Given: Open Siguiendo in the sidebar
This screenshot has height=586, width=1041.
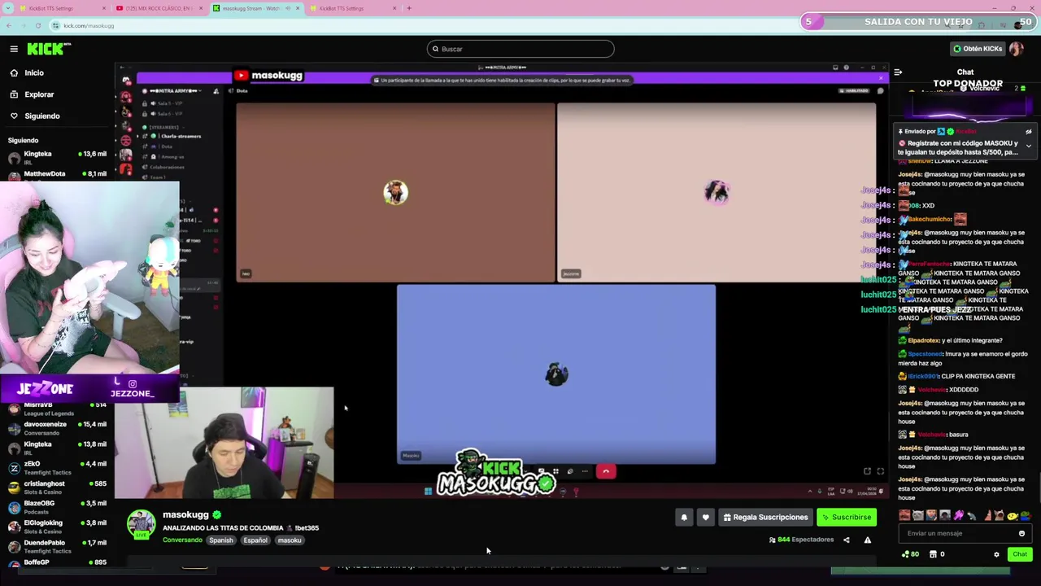Looking at the screenshot, I should [x=42, y=116].
